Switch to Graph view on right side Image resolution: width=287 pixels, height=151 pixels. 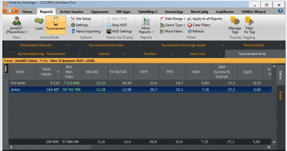[280, 95]
